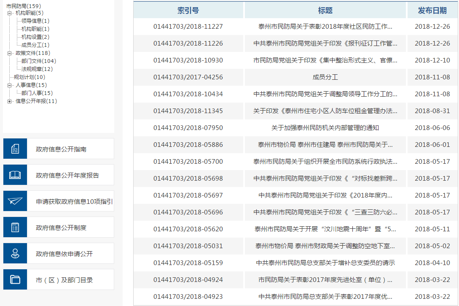This screenshot has height=306, width=459.
Task: Open 总支部关于表彰2017年度优 document
Action: 325,297
